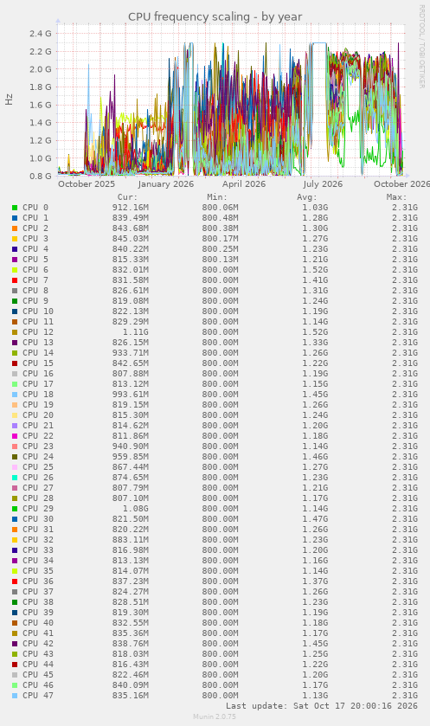Select CPU 12 current value 1.11G
Viewport: 430px width, 726px height.
click(136, 332)
